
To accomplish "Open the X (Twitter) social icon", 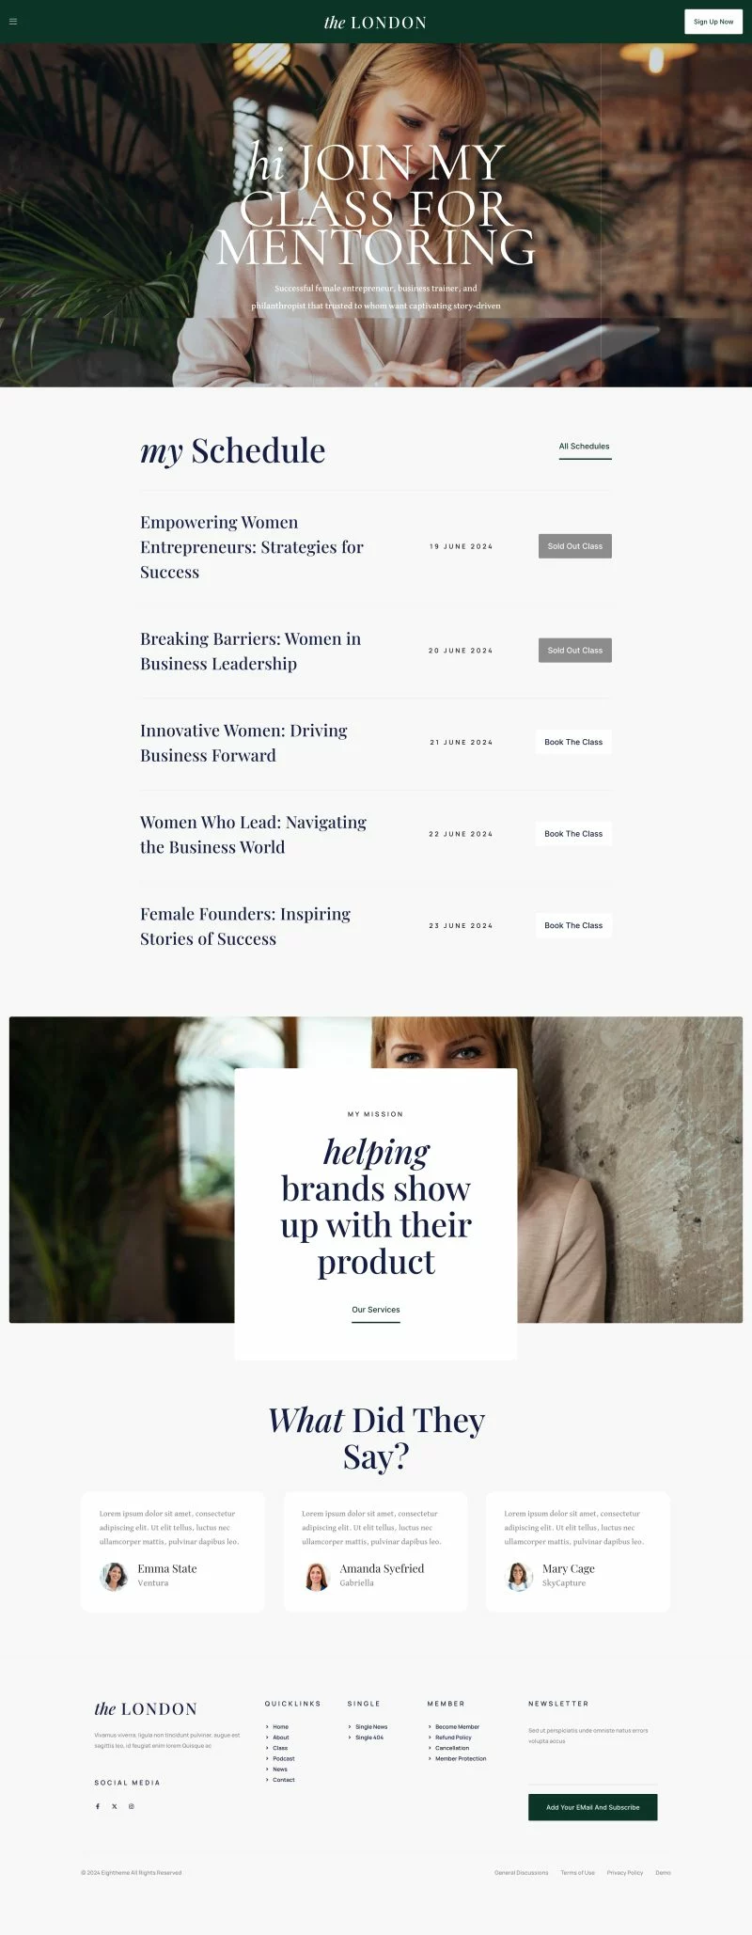I will tap(115, 1806).
